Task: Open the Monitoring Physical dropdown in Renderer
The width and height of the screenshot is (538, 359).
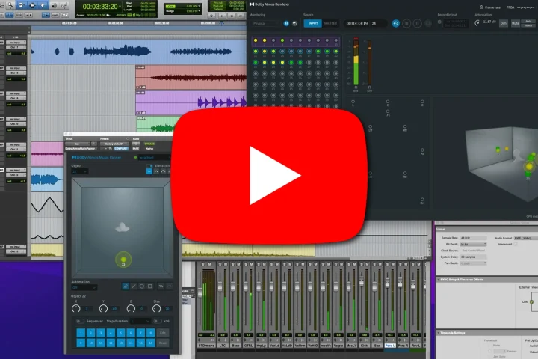Action: click(x=265, y=23)
